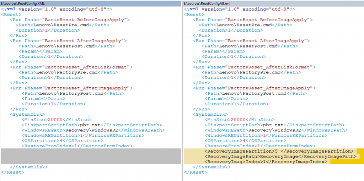Select WindowsREPath Recovery\WindowsRE line in ResetConfig.XML
Screen dimensions: 364x181
(93, 130)
